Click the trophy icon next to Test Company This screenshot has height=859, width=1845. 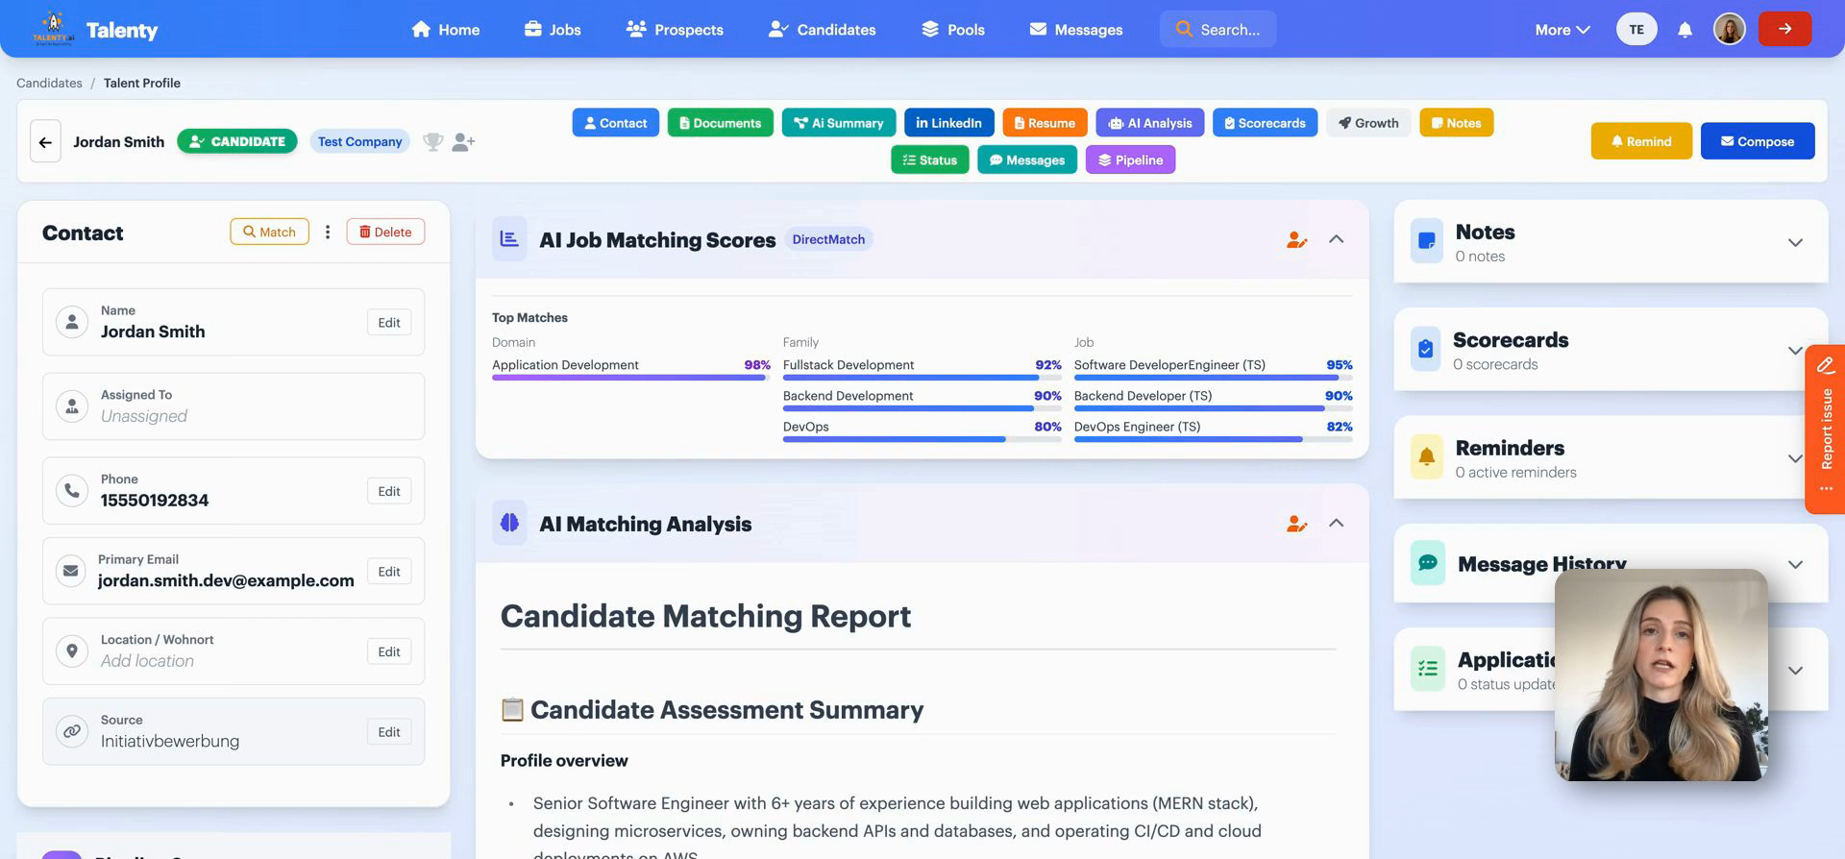click(433, 141)
